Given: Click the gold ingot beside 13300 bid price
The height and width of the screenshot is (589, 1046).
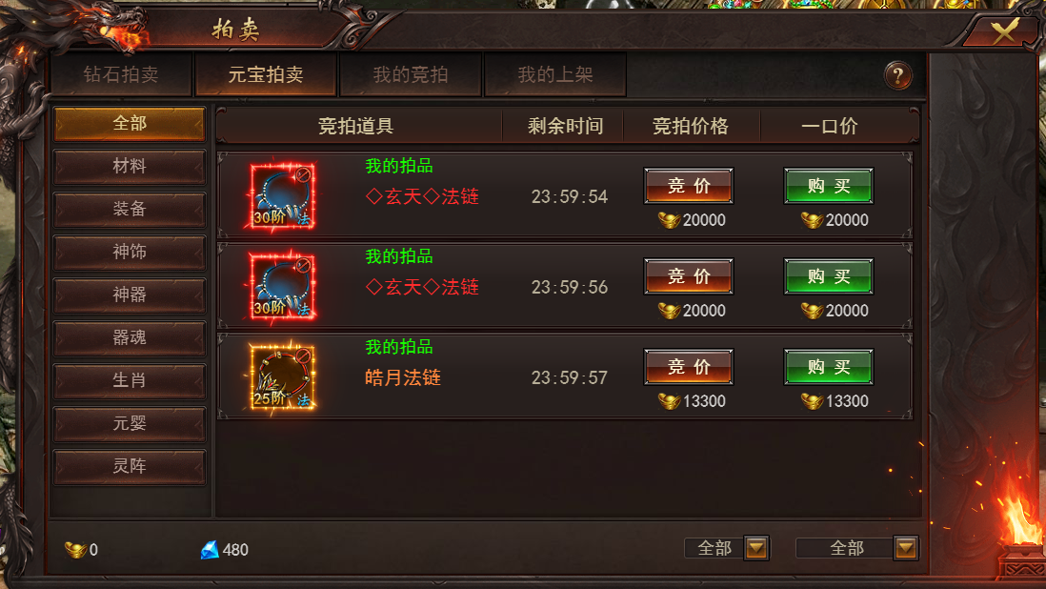Looking at the screenshot, I should [669, 401].
